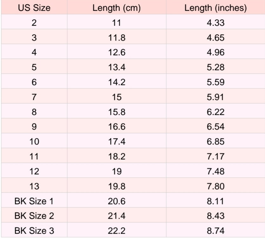Viewport: 265px width, 239px height.
Task: Click the 'BK Size 1' cell
Action: pos(34,201)
